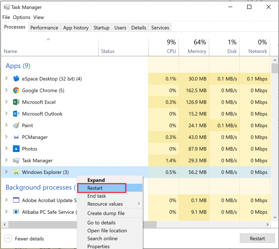Switch to the Users tab
The image size is (279, 249).
click(120, 28)
